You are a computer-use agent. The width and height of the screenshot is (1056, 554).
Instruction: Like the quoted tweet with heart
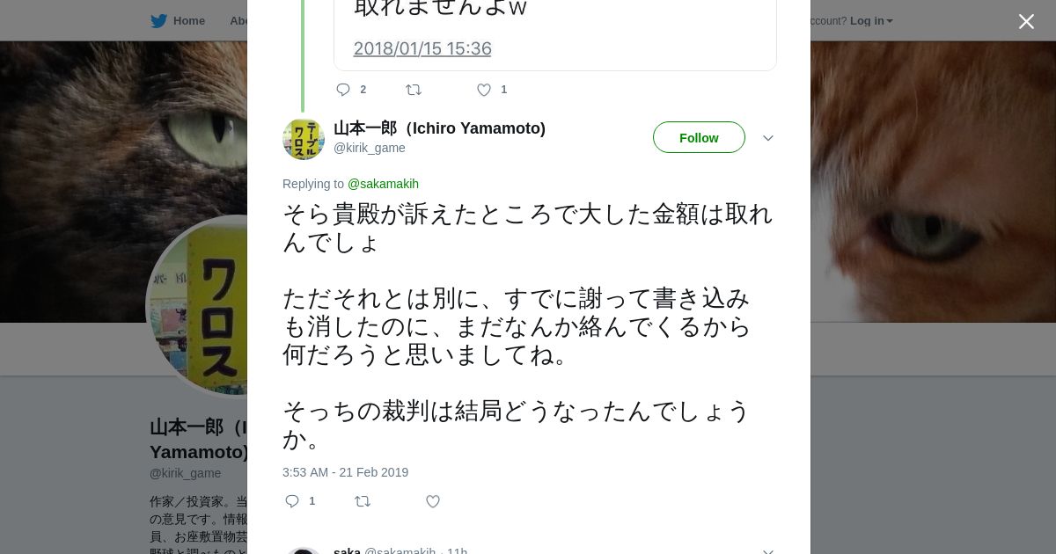click(x=483, y=90)
